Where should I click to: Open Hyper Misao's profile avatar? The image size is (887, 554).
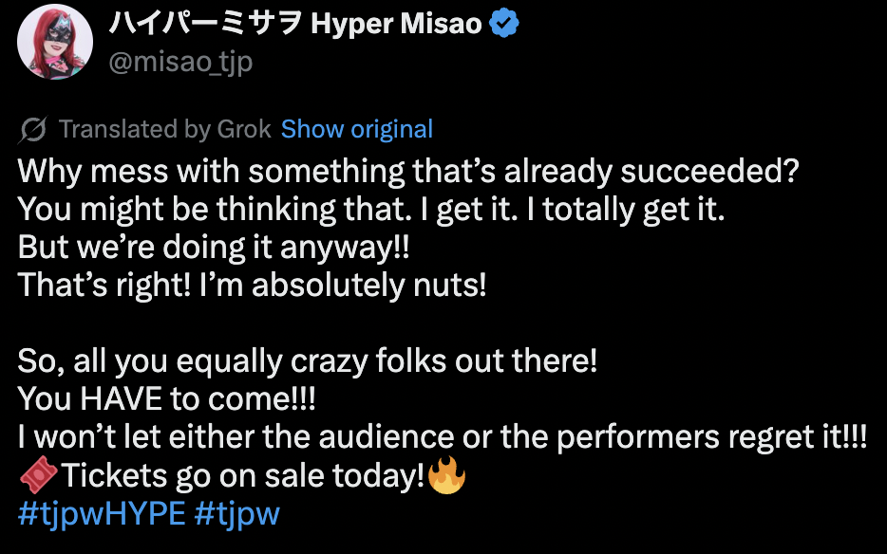click(x=56, y=42)
